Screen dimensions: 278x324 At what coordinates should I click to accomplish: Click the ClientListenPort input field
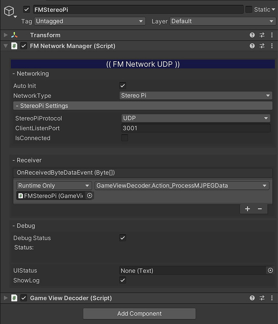click(196, 128)
